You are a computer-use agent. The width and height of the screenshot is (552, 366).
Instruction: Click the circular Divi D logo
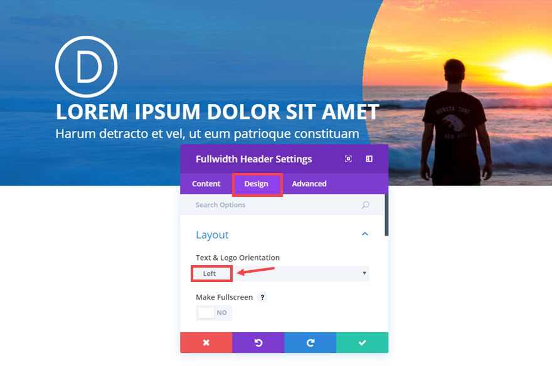point(87,66)
